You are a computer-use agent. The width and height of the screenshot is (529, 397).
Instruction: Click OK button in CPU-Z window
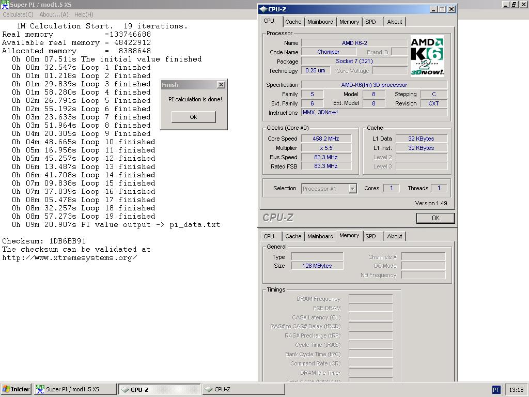click(435, 218)
